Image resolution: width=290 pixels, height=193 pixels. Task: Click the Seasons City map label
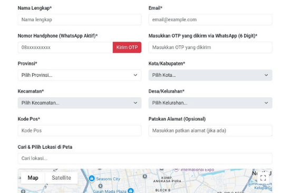pos(108,179)
